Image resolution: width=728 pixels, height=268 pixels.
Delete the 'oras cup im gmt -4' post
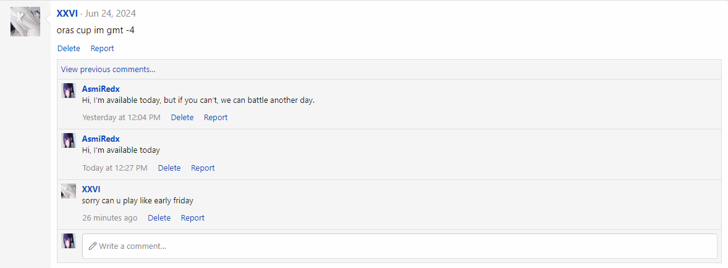69,49
